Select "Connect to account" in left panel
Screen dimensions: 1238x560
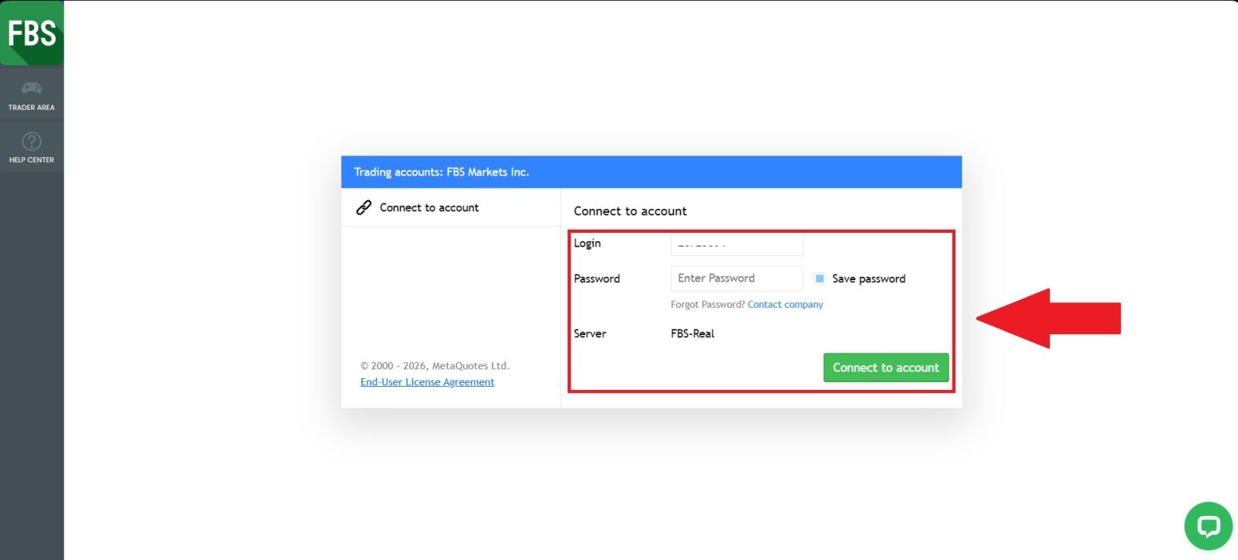(x=429, y=207)
